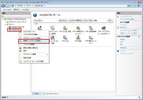Click the forward navigation arrow
Viewport: 143px width, 100px height.
(7, 6)
